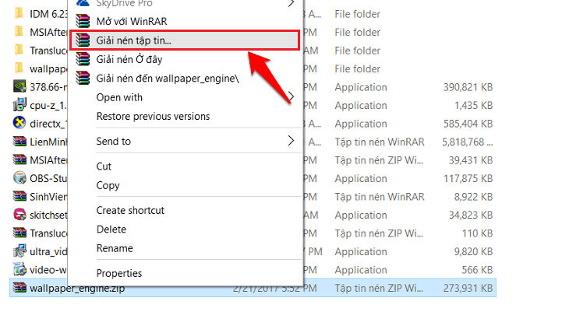Select the IDM 6.23 folder icon

point(19,13)
